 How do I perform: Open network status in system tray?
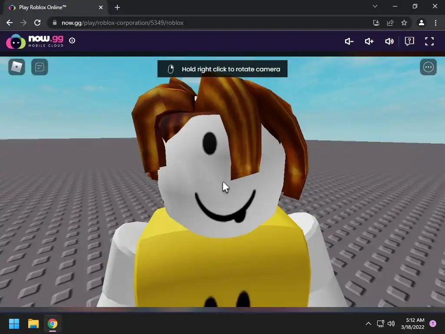[x=380, y=324]
